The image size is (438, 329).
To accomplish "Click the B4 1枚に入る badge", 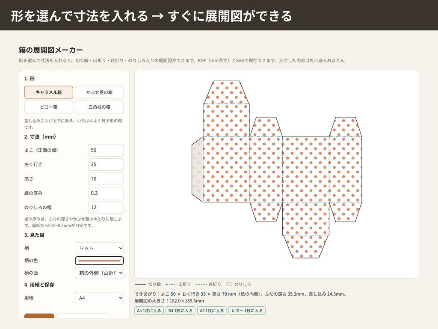I will 180,311.
